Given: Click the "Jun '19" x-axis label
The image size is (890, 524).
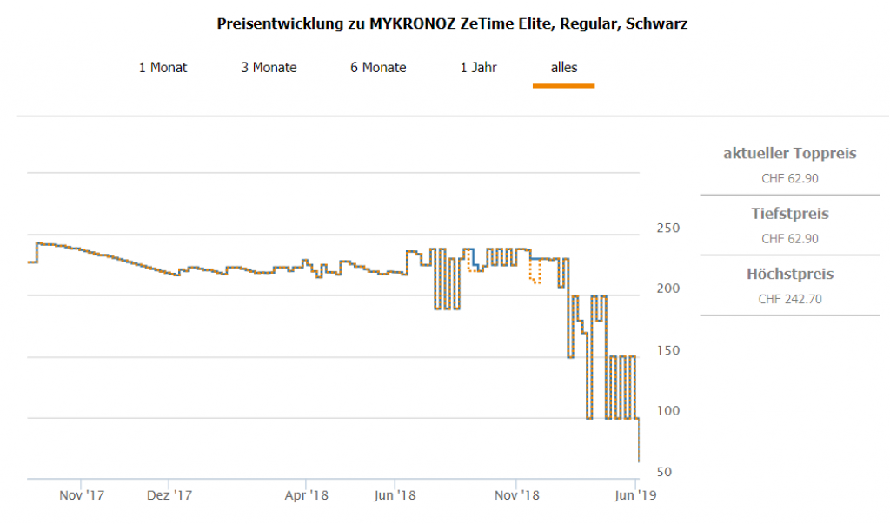Looking at the screenshot, I should coord(637,495).
